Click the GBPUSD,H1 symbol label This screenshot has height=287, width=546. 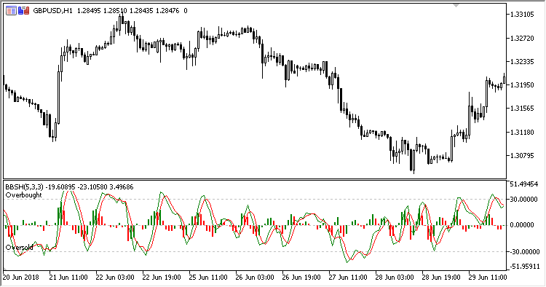point(52,11)
